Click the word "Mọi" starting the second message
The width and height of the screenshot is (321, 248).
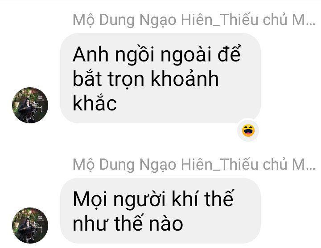[x=90, y=200]
